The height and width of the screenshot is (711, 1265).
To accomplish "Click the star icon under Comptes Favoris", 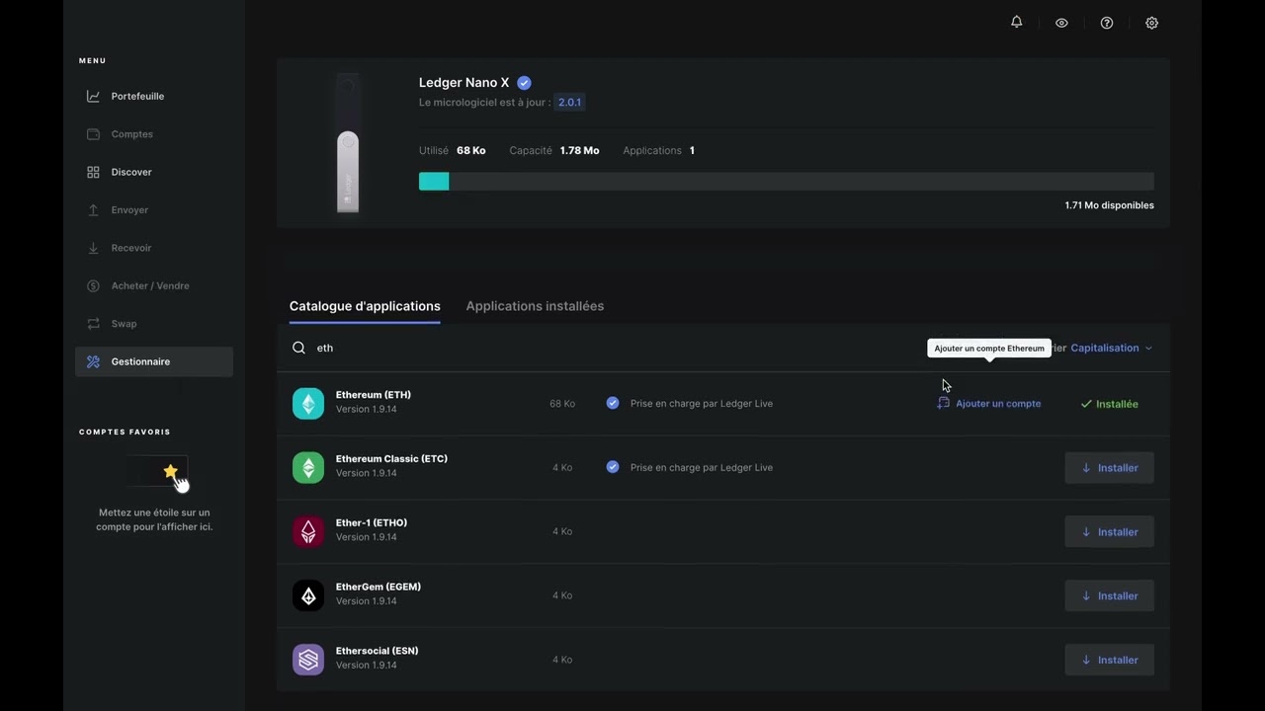I will pyautogui.click(x=170, y=471).
